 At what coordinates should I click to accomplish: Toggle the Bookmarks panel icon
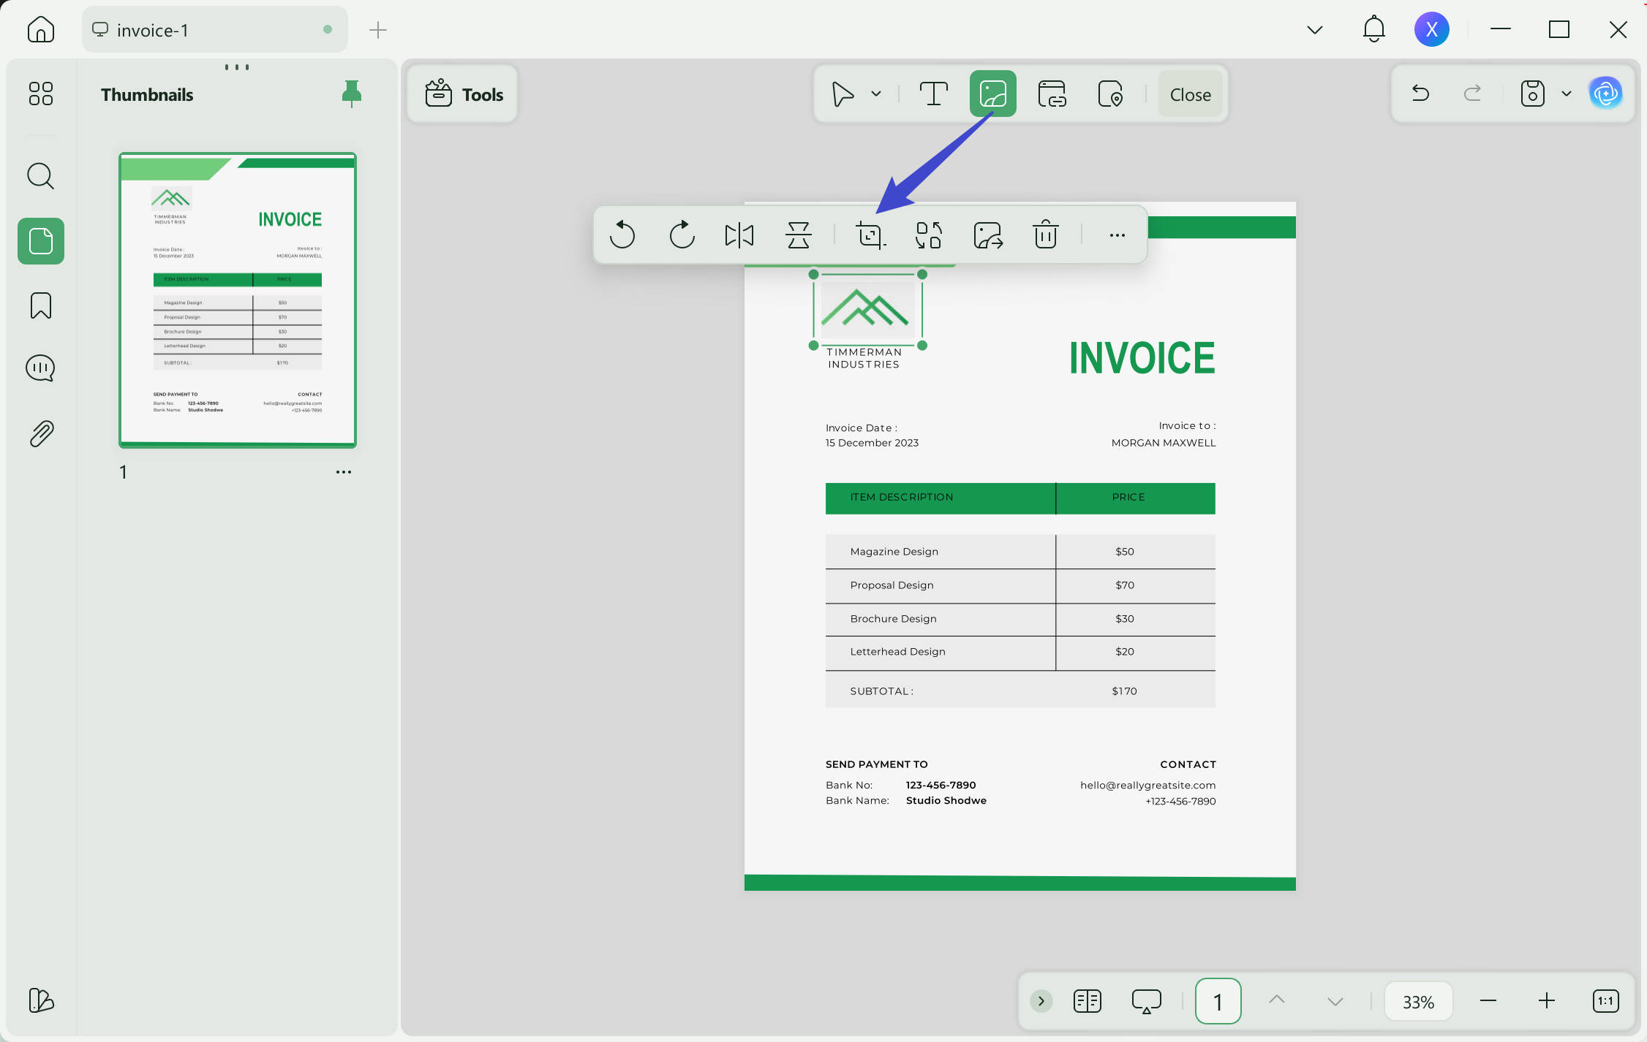click(41, 305)
